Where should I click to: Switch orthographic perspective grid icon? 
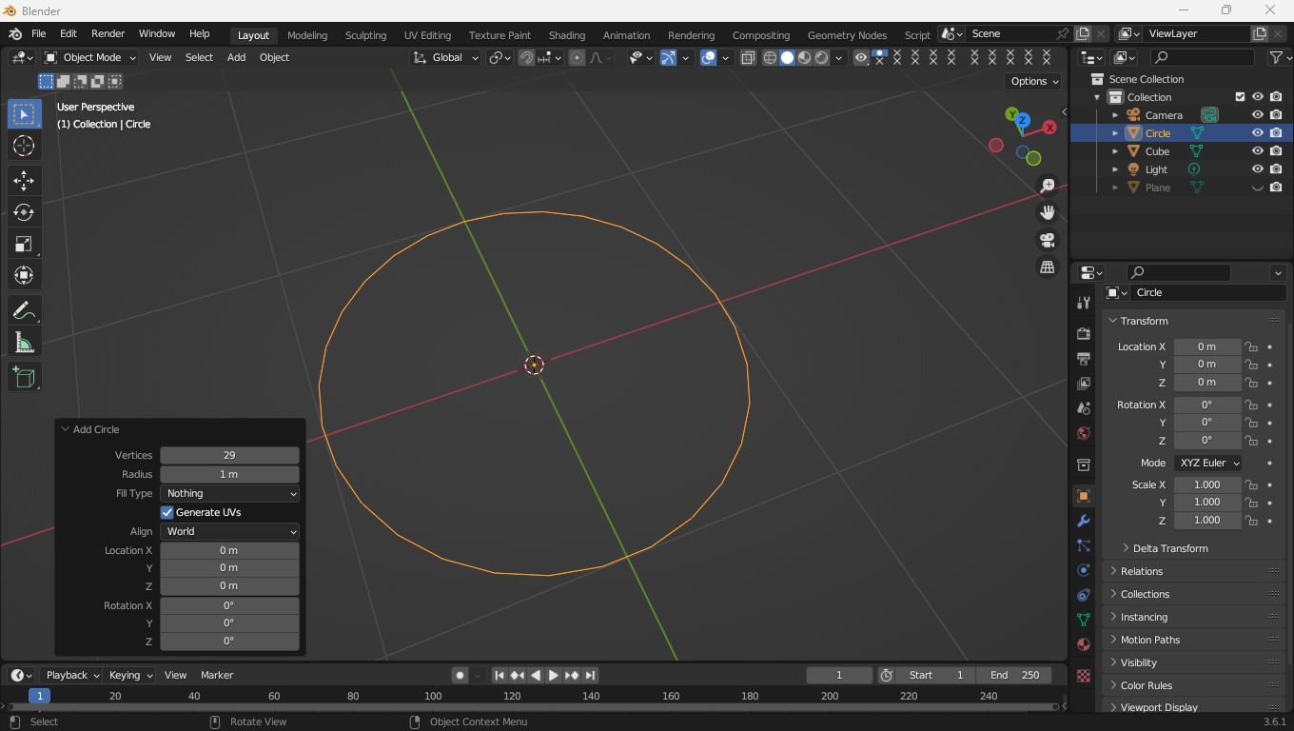point(1048,267)
